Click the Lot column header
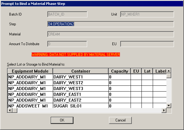Image resolution: width=184 pixels, height=130 pixels. pos(147,71)
